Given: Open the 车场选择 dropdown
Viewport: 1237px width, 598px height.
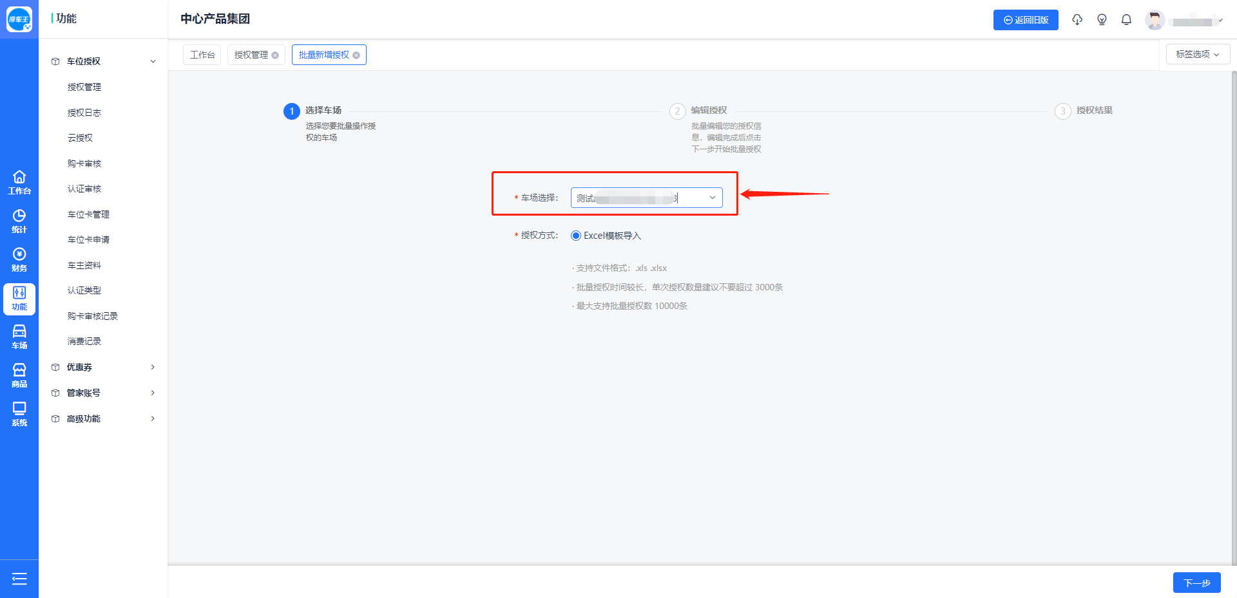Looking at the screenshot, I should click(x=646, y=198).
